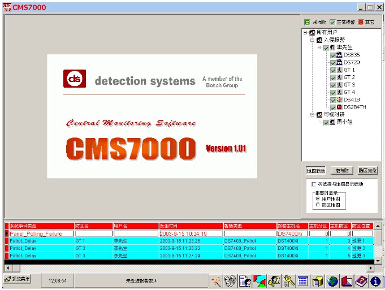
Task: Click the 入侵报警 group icon
Action: click(319, 40)
